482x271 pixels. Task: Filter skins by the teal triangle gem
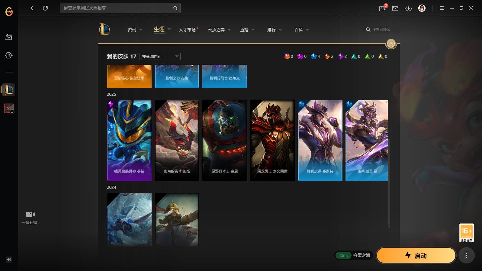[354, 56]
